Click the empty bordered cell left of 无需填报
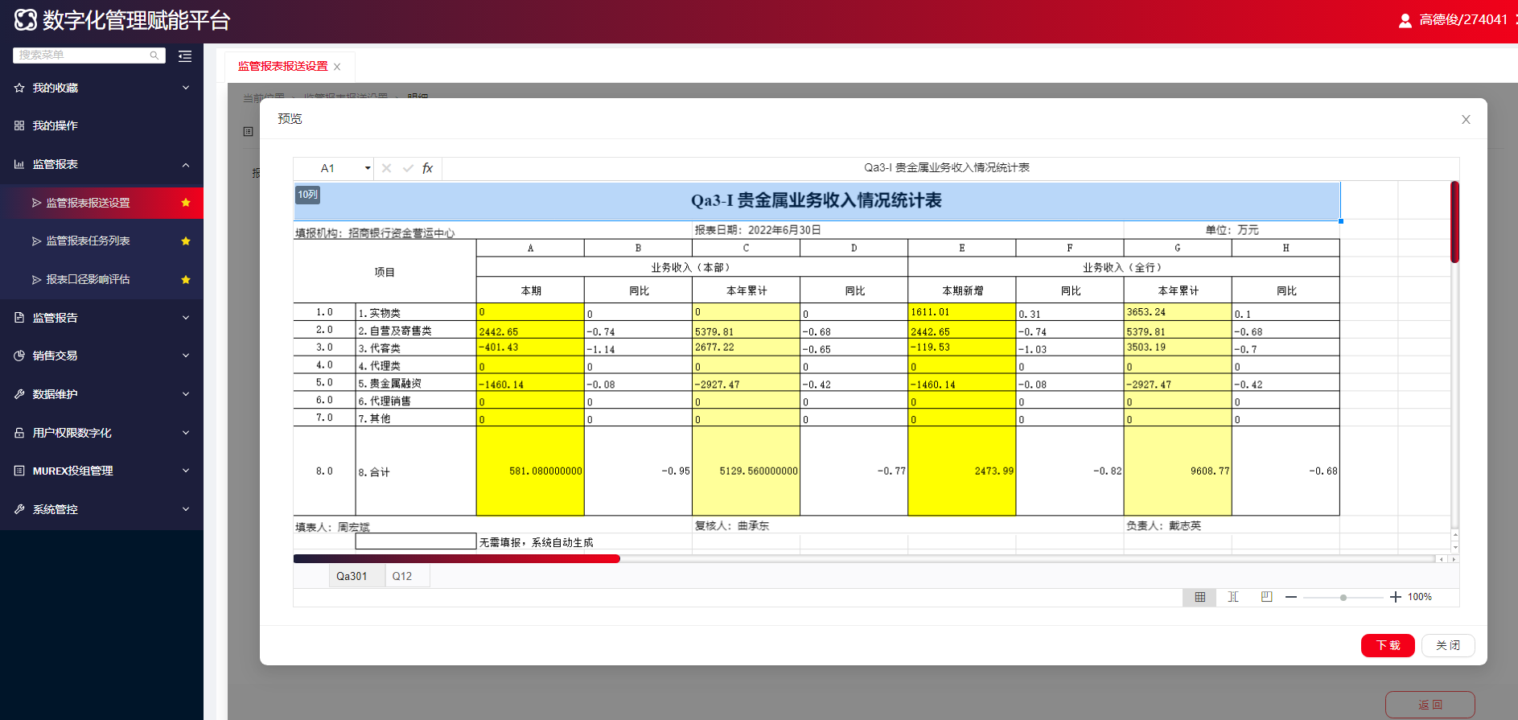Image resolution: width=1518 pixels, height=720 pixels. [416, 541]
